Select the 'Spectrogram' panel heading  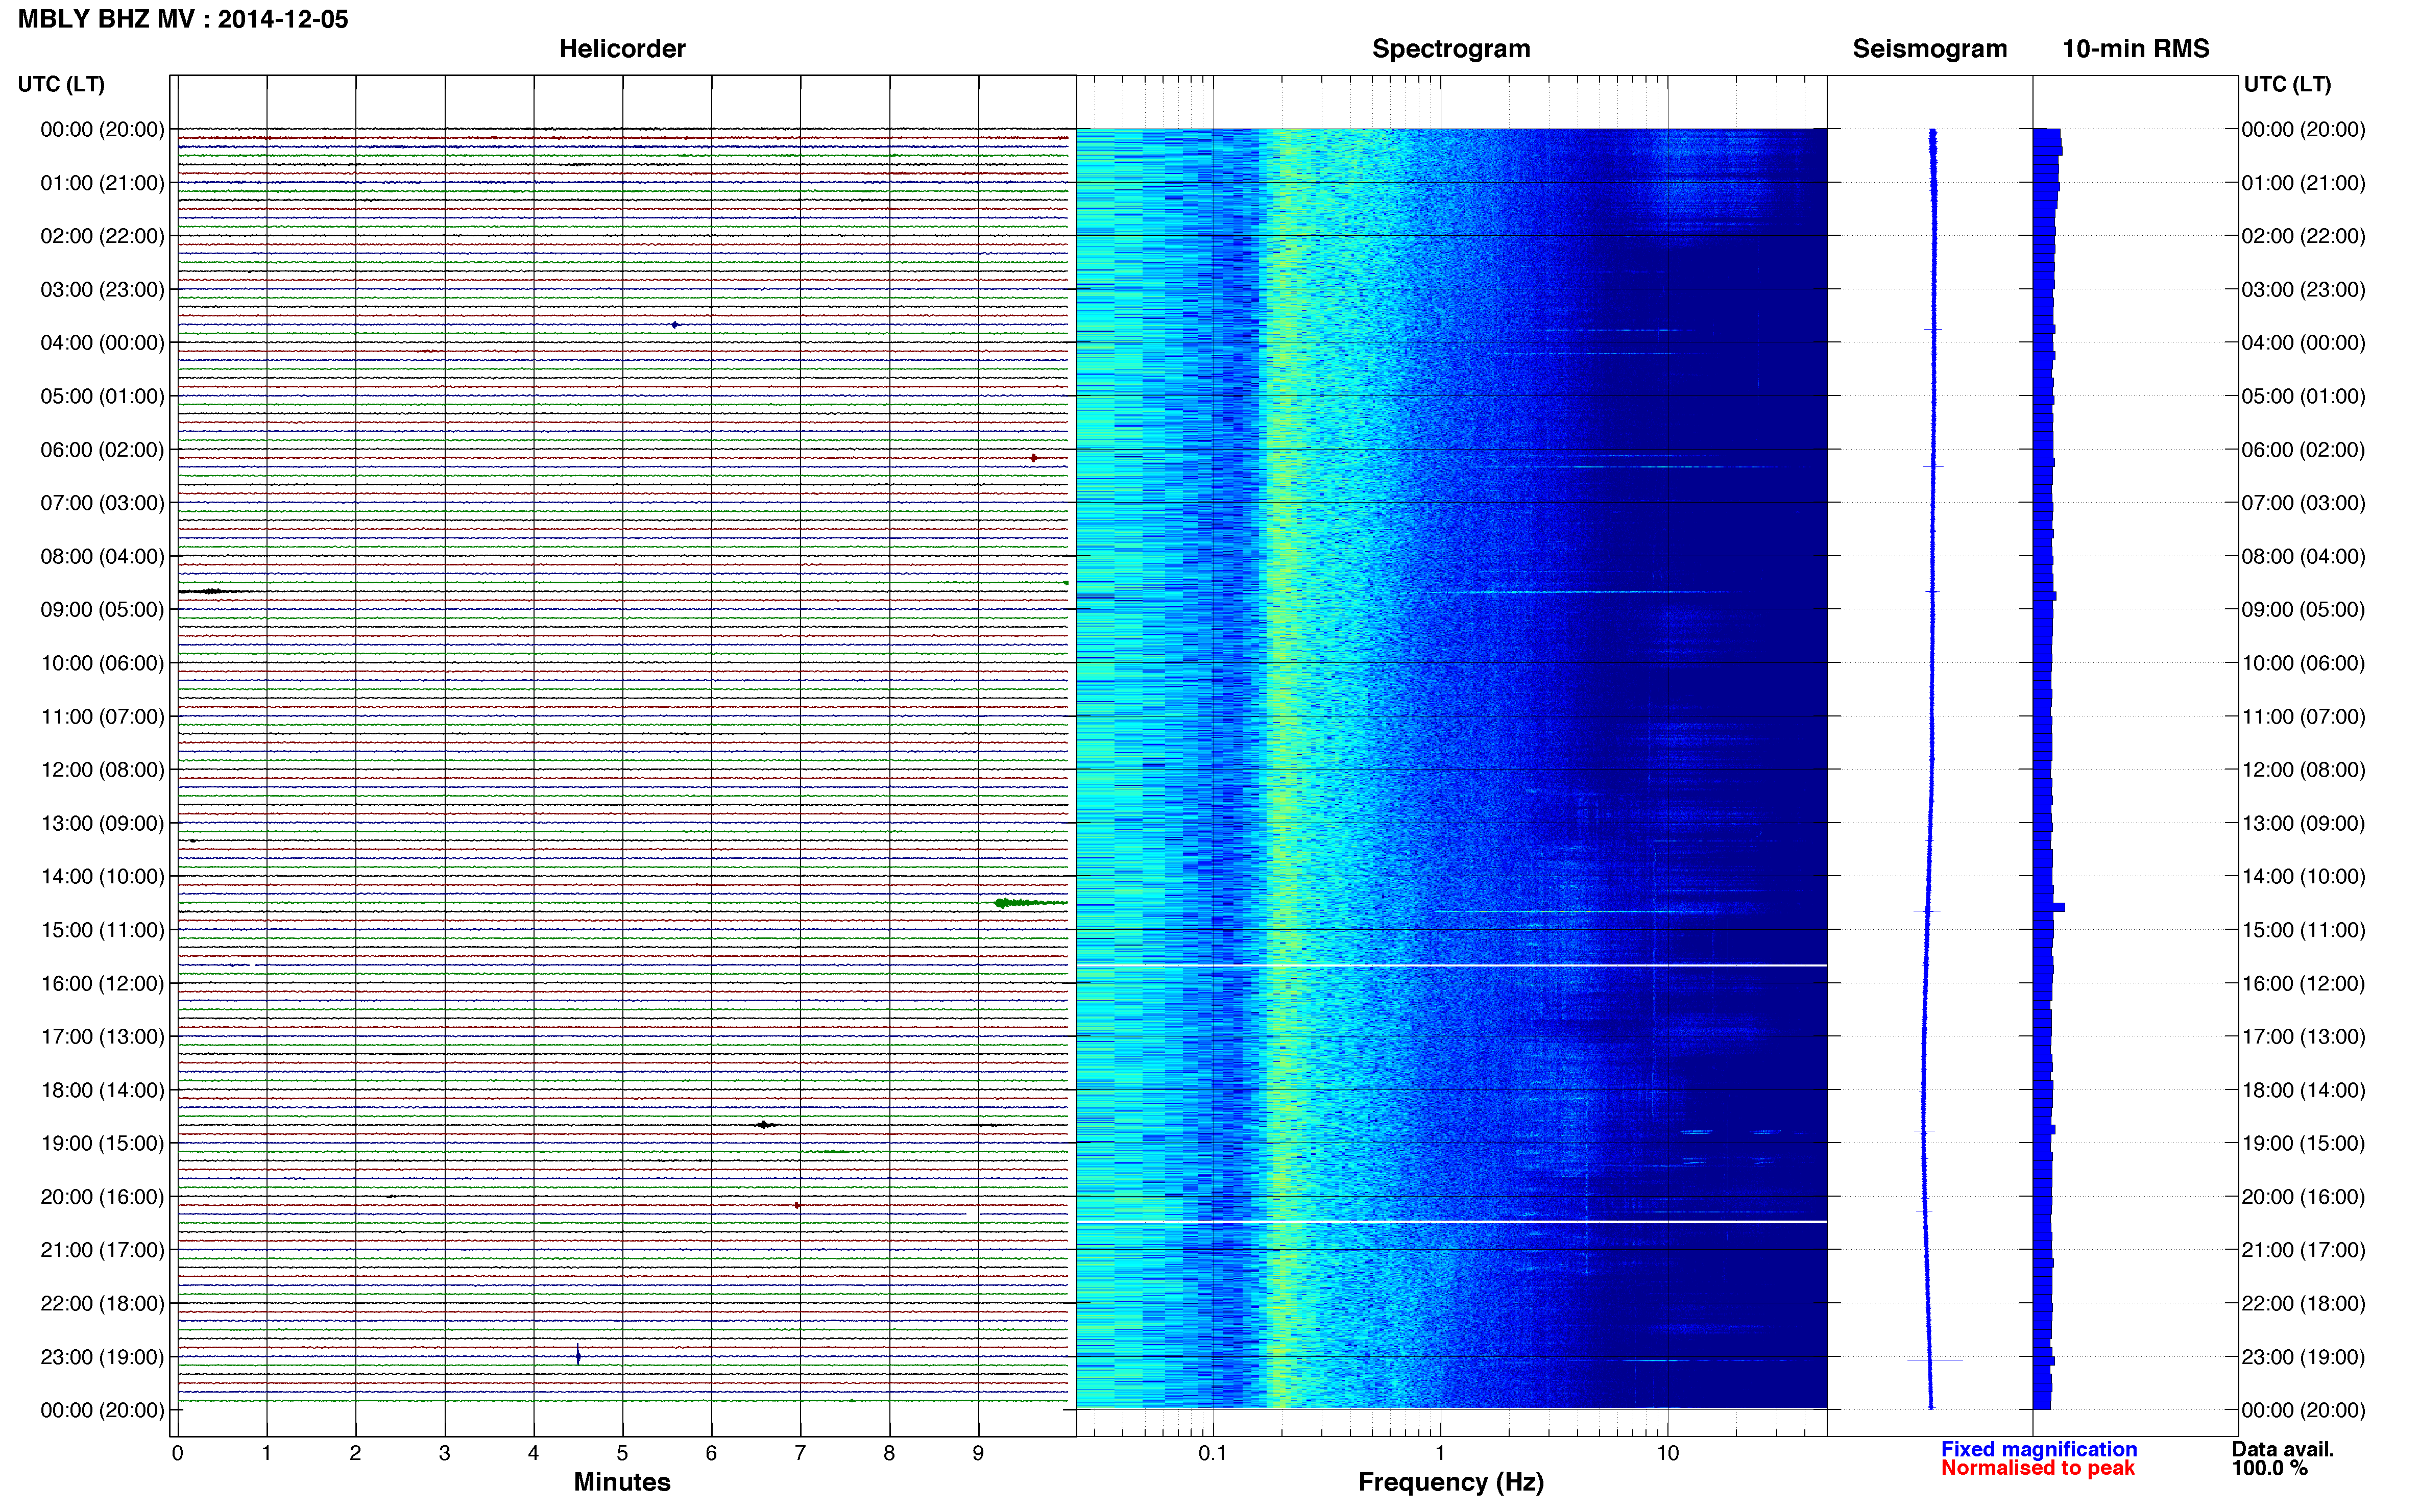pos(1450,49)
